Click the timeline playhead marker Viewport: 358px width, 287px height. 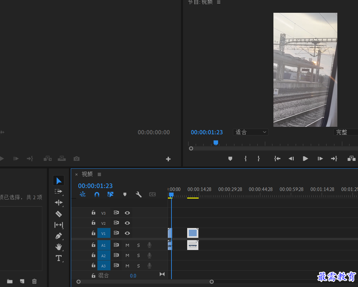pyautogui.click(x=171, y=195)
